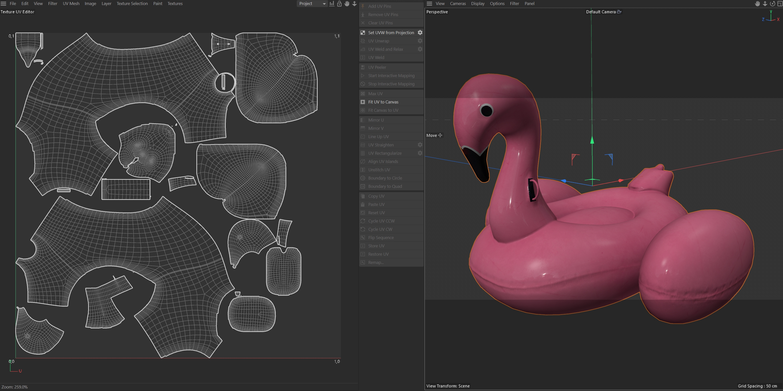
Task: Open UV editor hamburger menu
Action: coord(4,4)
